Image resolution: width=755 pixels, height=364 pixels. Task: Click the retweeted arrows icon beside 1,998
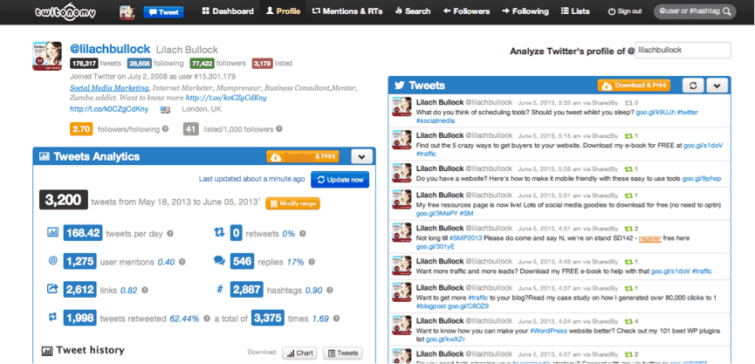[x=52, y=317]
